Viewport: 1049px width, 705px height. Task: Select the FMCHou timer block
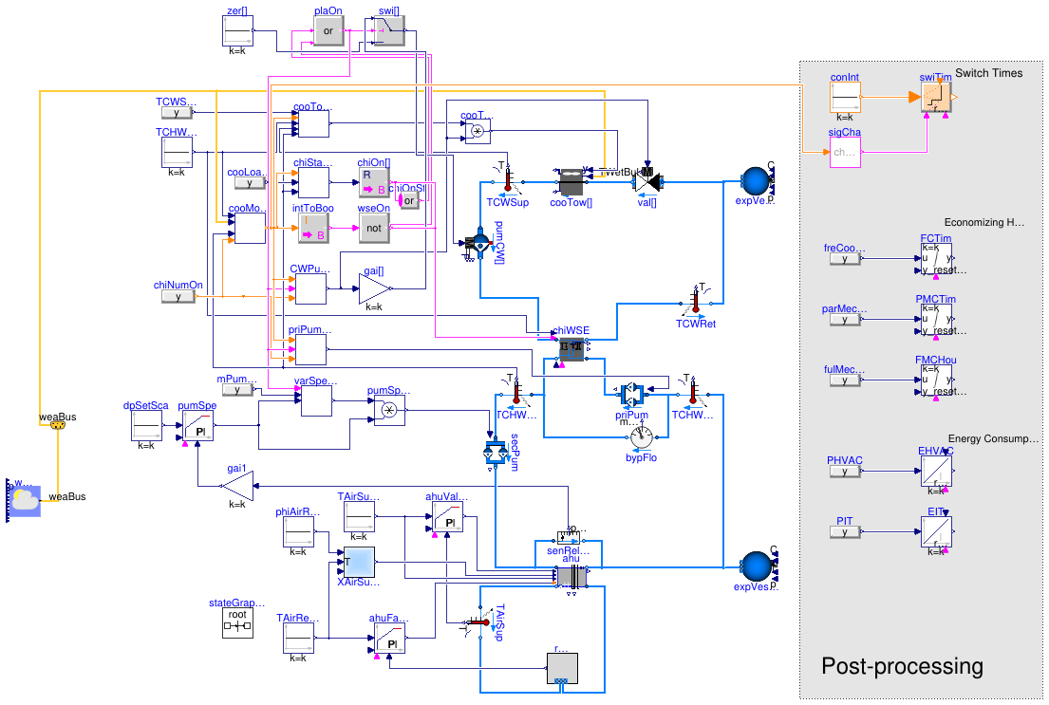[937, 380]
